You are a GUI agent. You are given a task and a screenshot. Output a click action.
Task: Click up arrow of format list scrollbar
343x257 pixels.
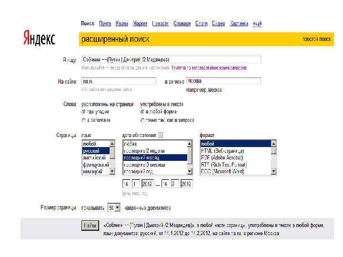[x=273, y=144]
